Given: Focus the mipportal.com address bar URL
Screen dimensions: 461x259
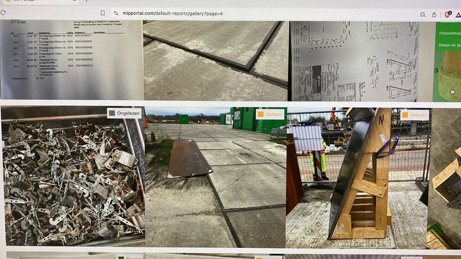Looking at the screenshot, I should (x=172, y=13).
